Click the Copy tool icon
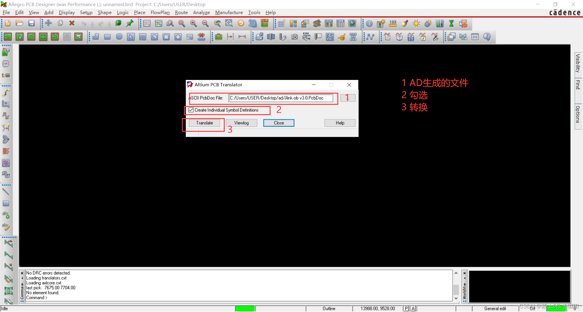This screenshot has width=583, height=312. pos(60,23)
